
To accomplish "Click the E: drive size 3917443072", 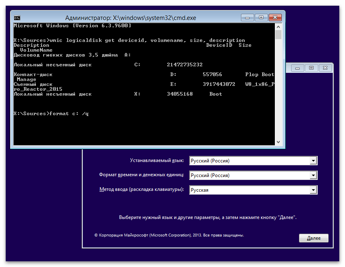I will point(219,84).
